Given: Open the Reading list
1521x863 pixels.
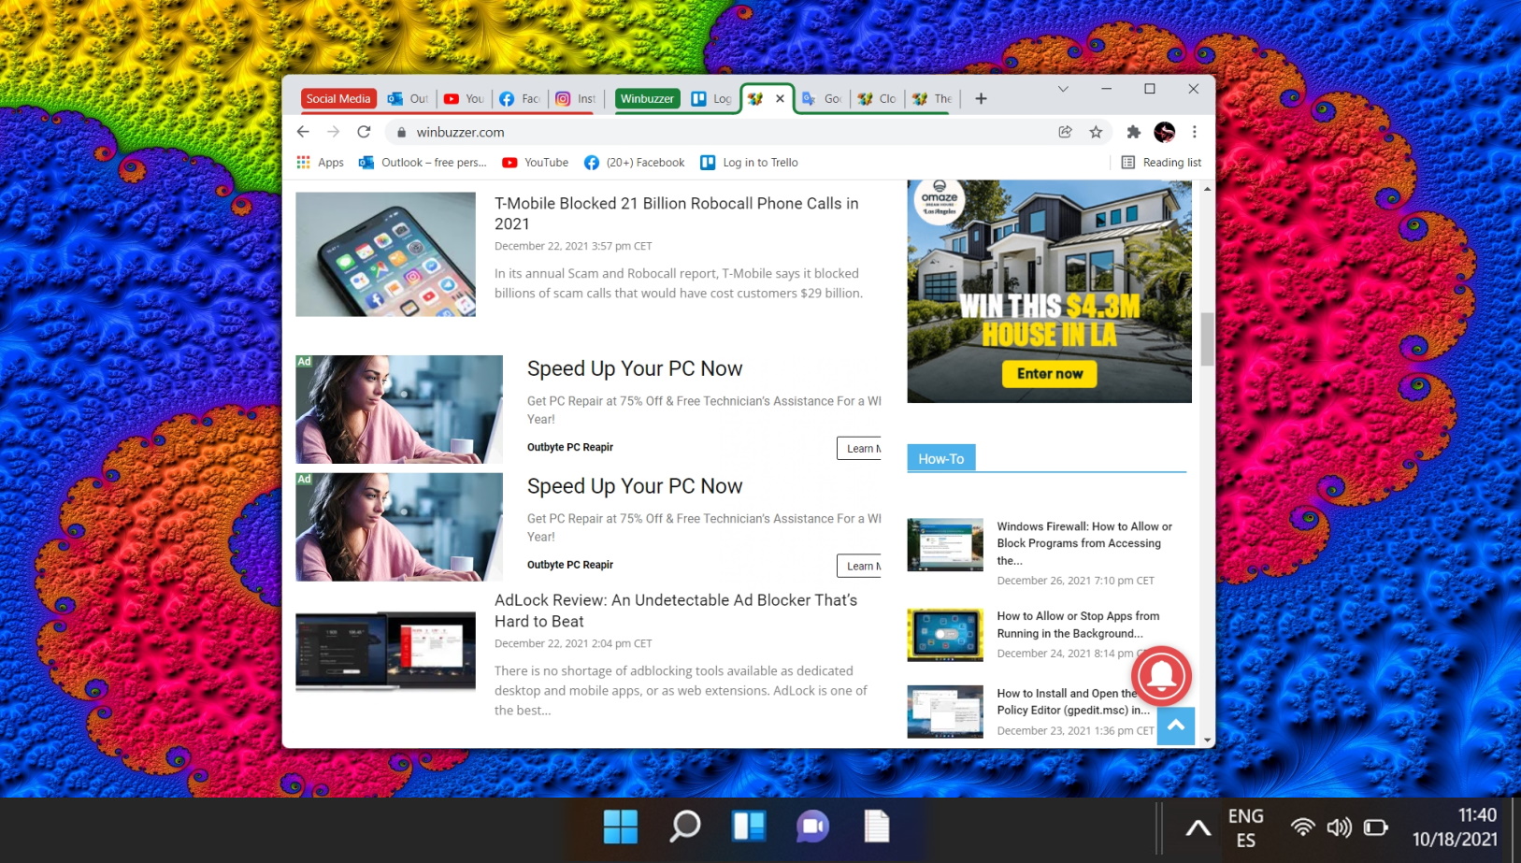Looking at the screenshot, I should pyautogui.click(x=1162, y=162).
